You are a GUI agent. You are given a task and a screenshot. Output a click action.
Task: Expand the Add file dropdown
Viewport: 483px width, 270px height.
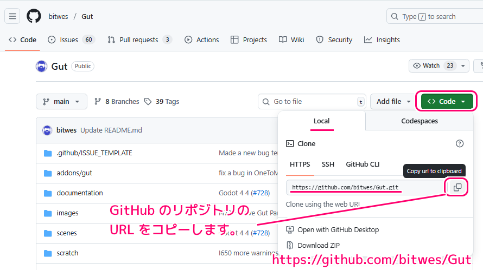[393, 101]
